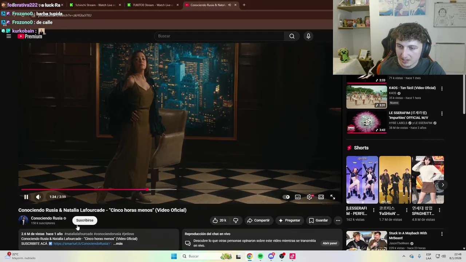Save video with the Guardar button

point(319,220)
